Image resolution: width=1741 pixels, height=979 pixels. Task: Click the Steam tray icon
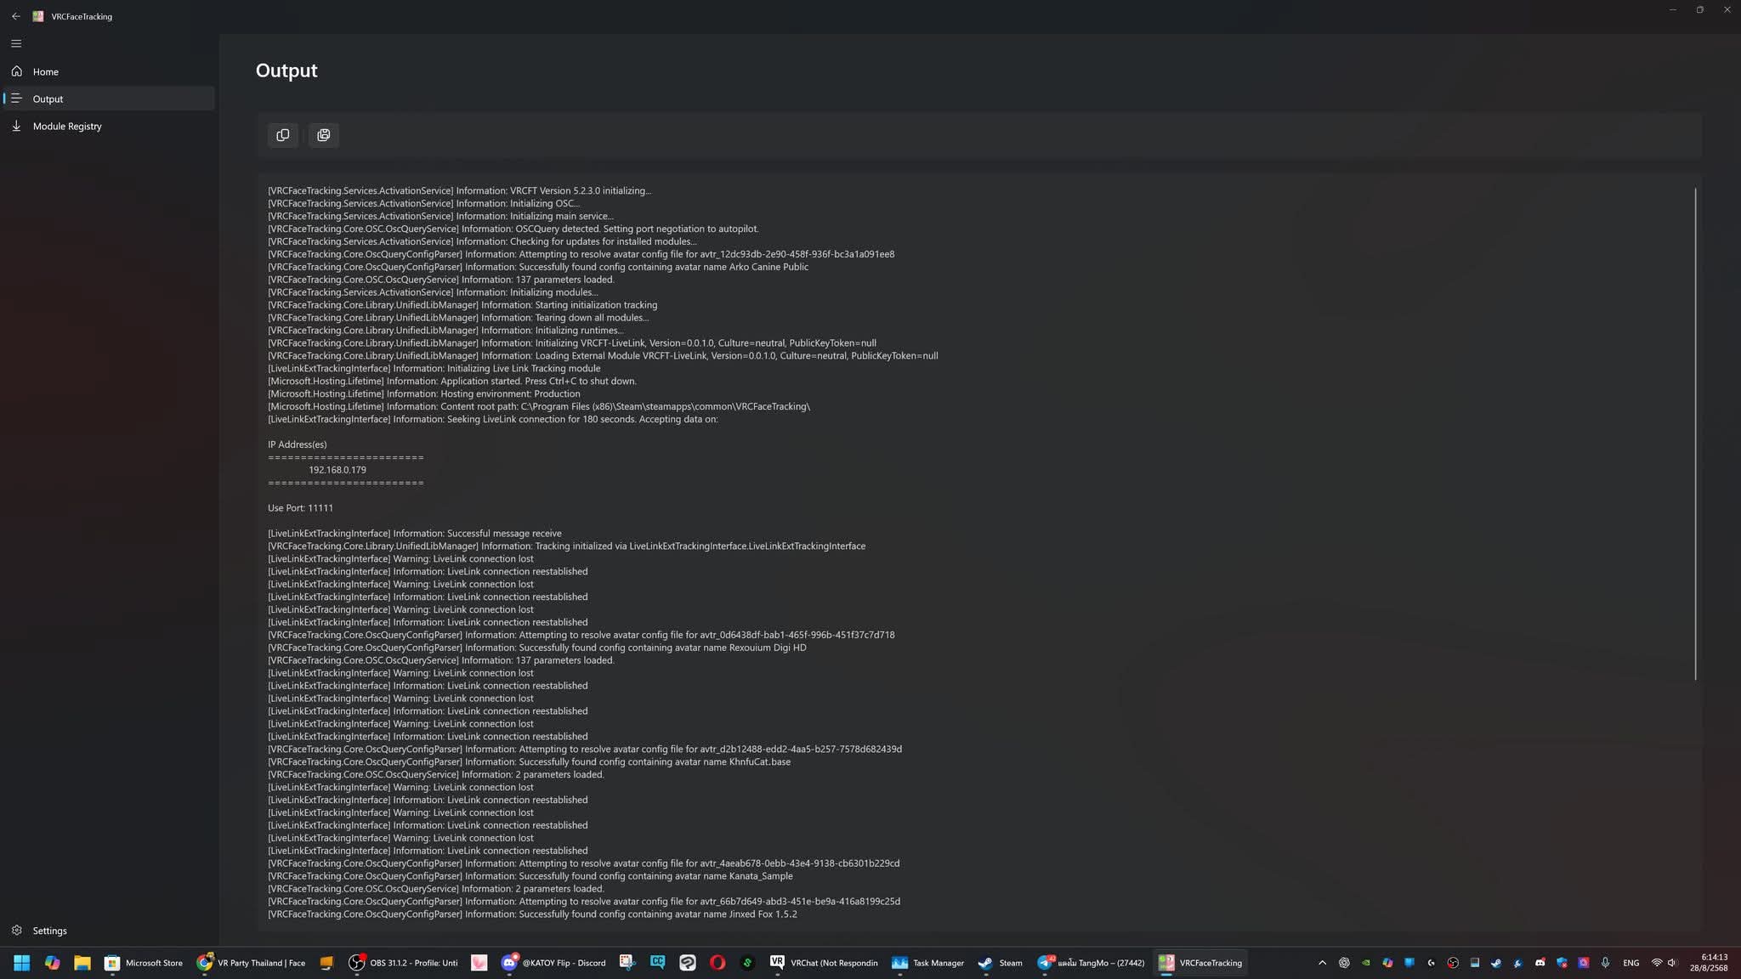click(1496, 963)
